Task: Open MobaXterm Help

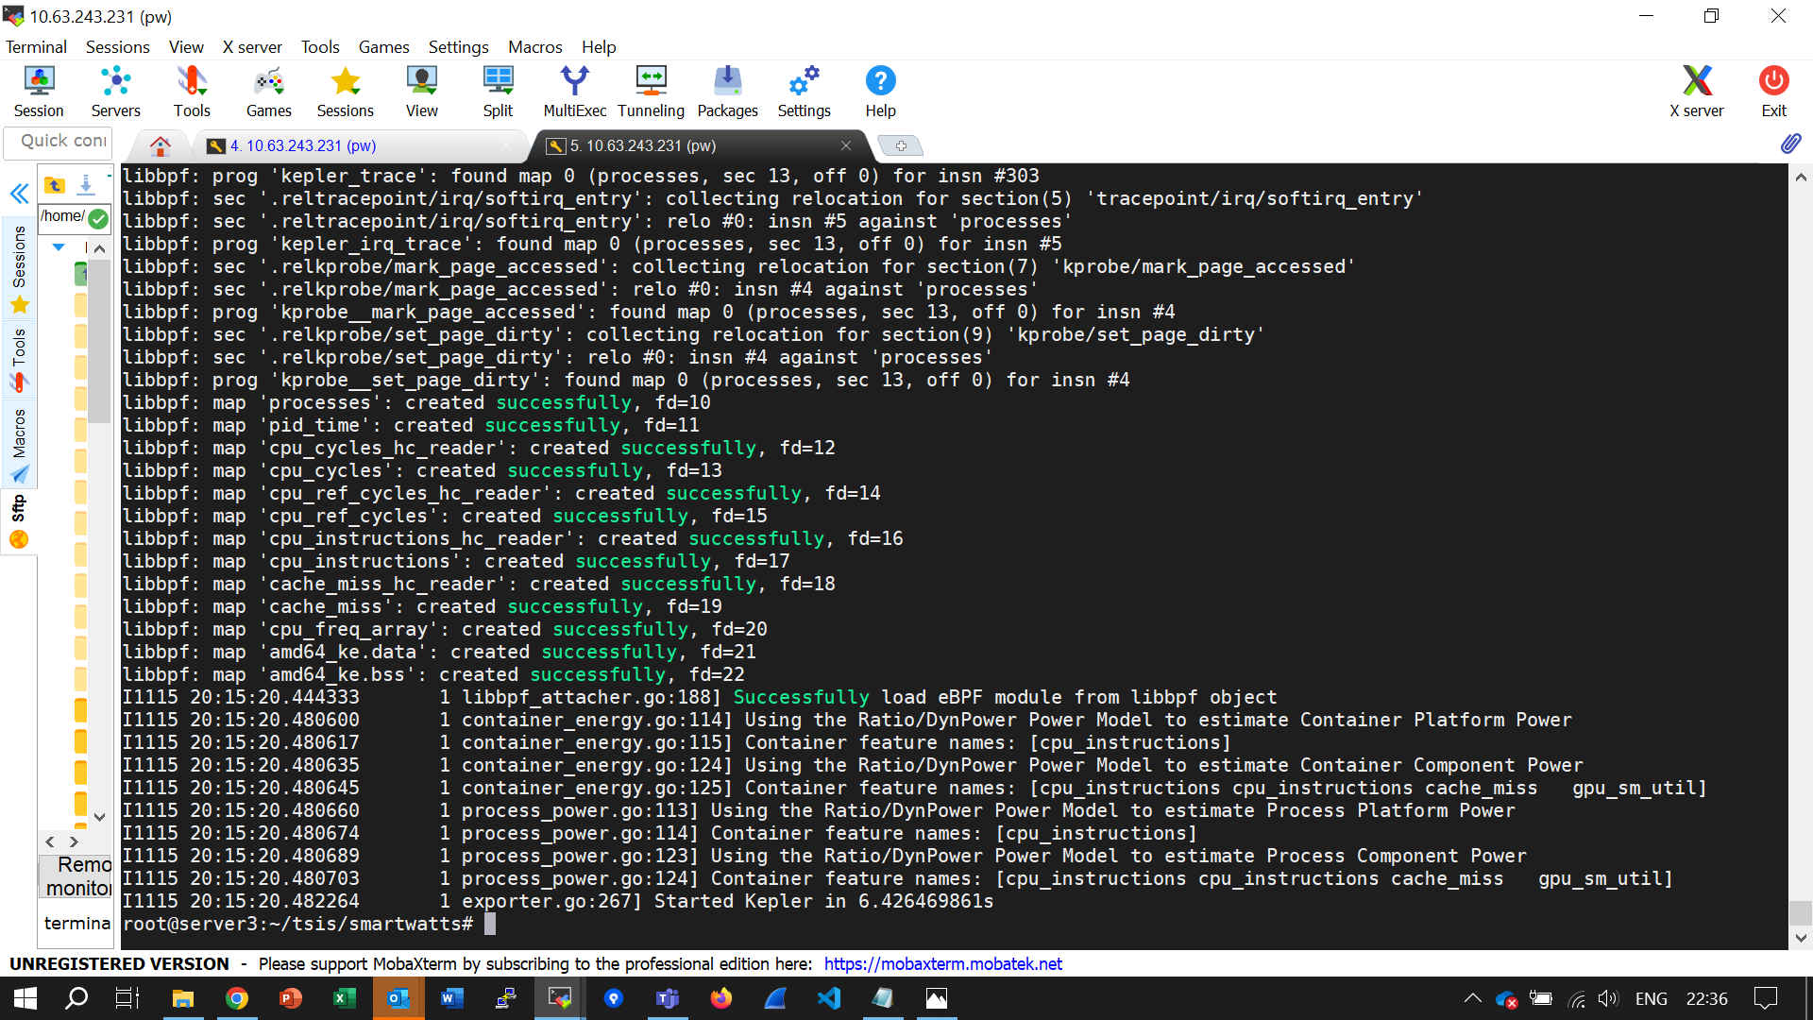Action: pyautogui.click(x=880, y=90)
